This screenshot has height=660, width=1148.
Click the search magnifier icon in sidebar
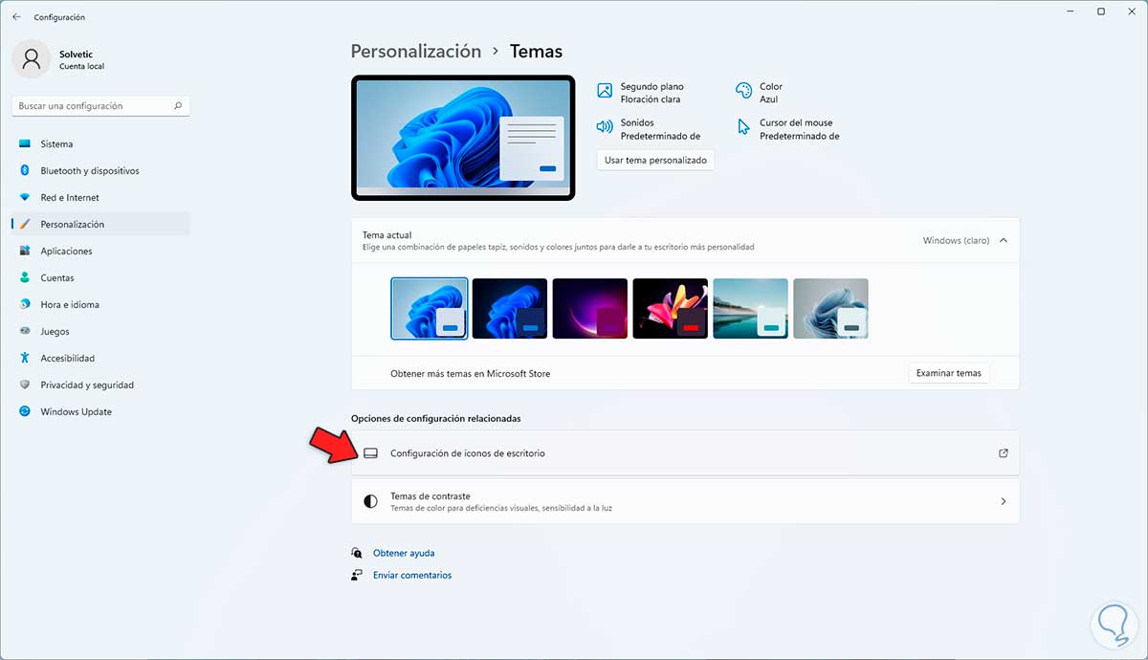tap(178, 106)
